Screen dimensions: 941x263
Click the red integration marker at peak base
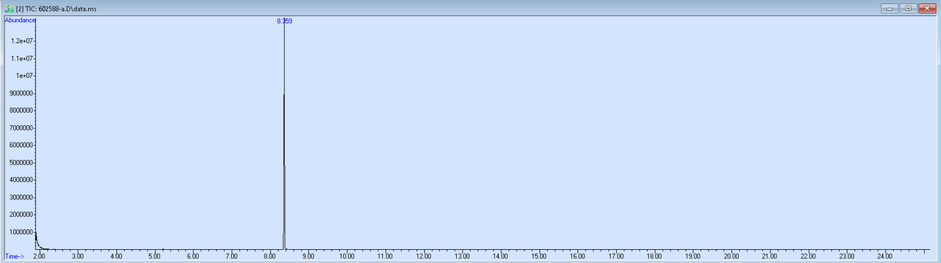tap(286, 249)
